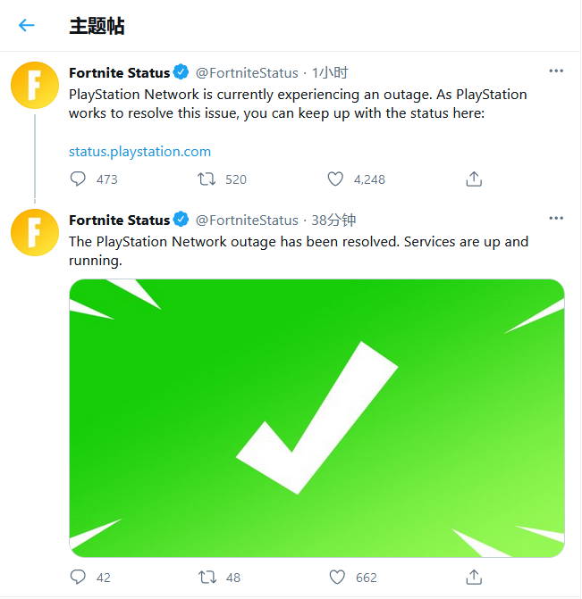Screen dimensions: 582x599
Task: Like the first outage tweet
Action: (335, 179)
